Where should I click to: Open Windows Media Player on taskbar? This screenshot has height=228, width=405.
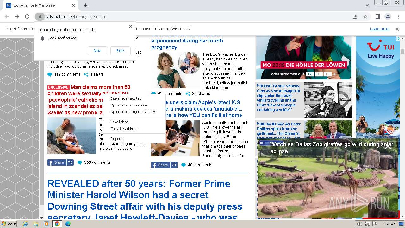click(47, 224)
